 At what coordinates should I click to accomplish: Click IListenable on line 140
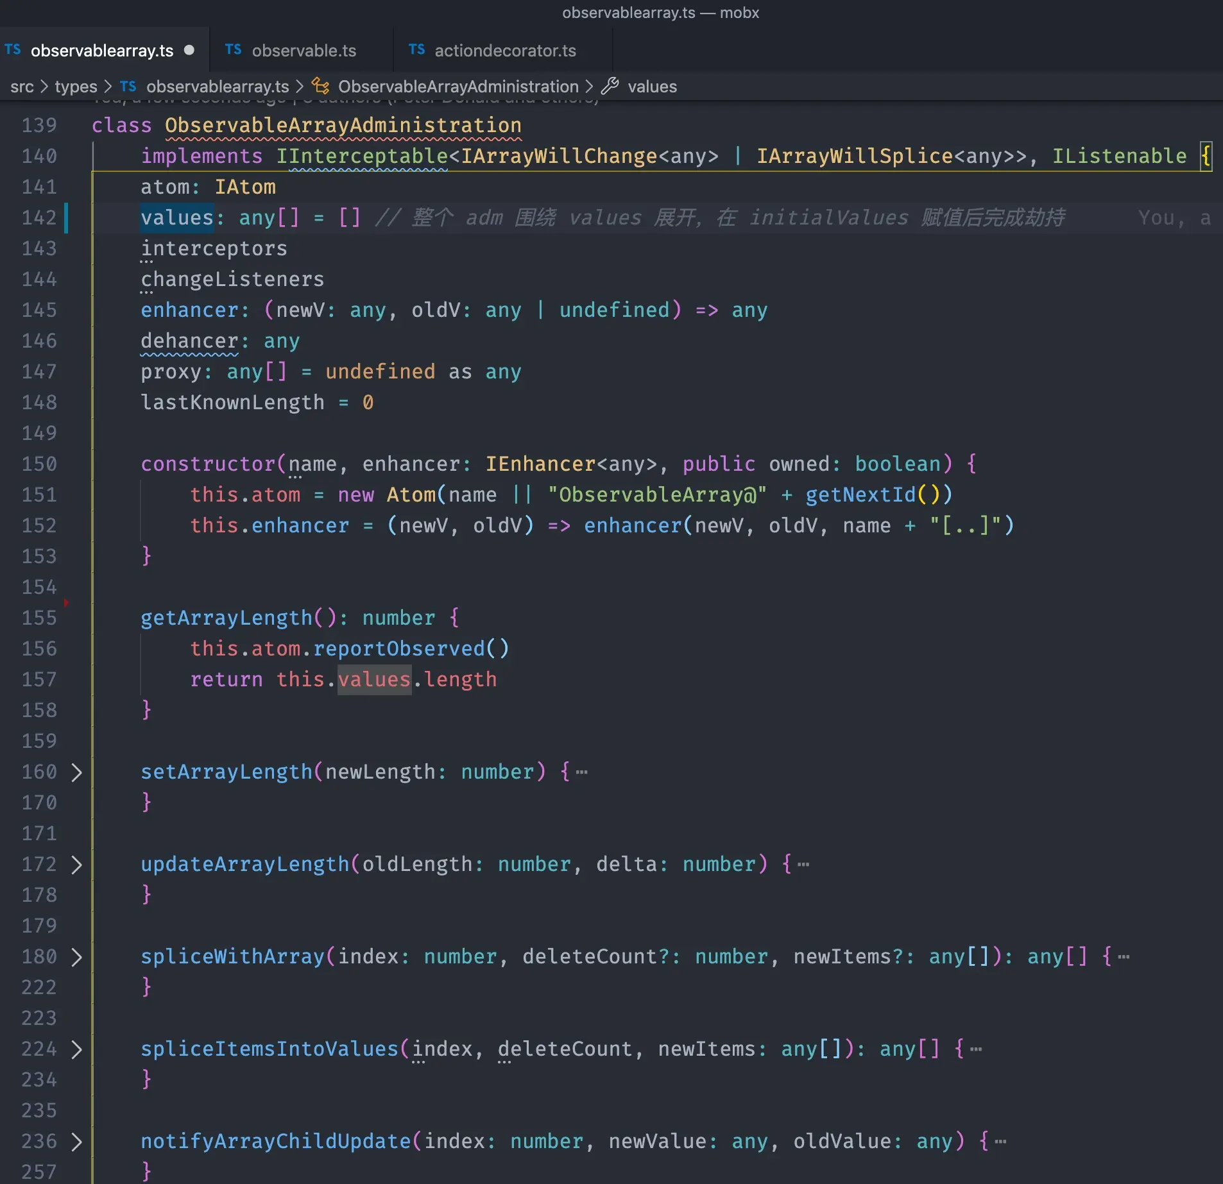1119,156
